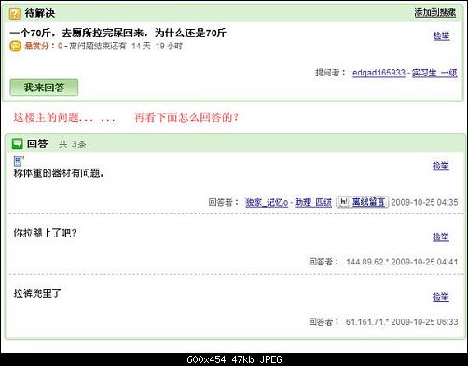
Task: Open asker profile edqad165933
Action: (379, 73)
